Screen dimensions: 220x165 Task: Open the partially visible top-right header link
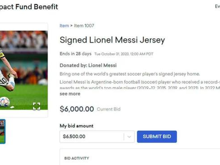pos(217,7)
